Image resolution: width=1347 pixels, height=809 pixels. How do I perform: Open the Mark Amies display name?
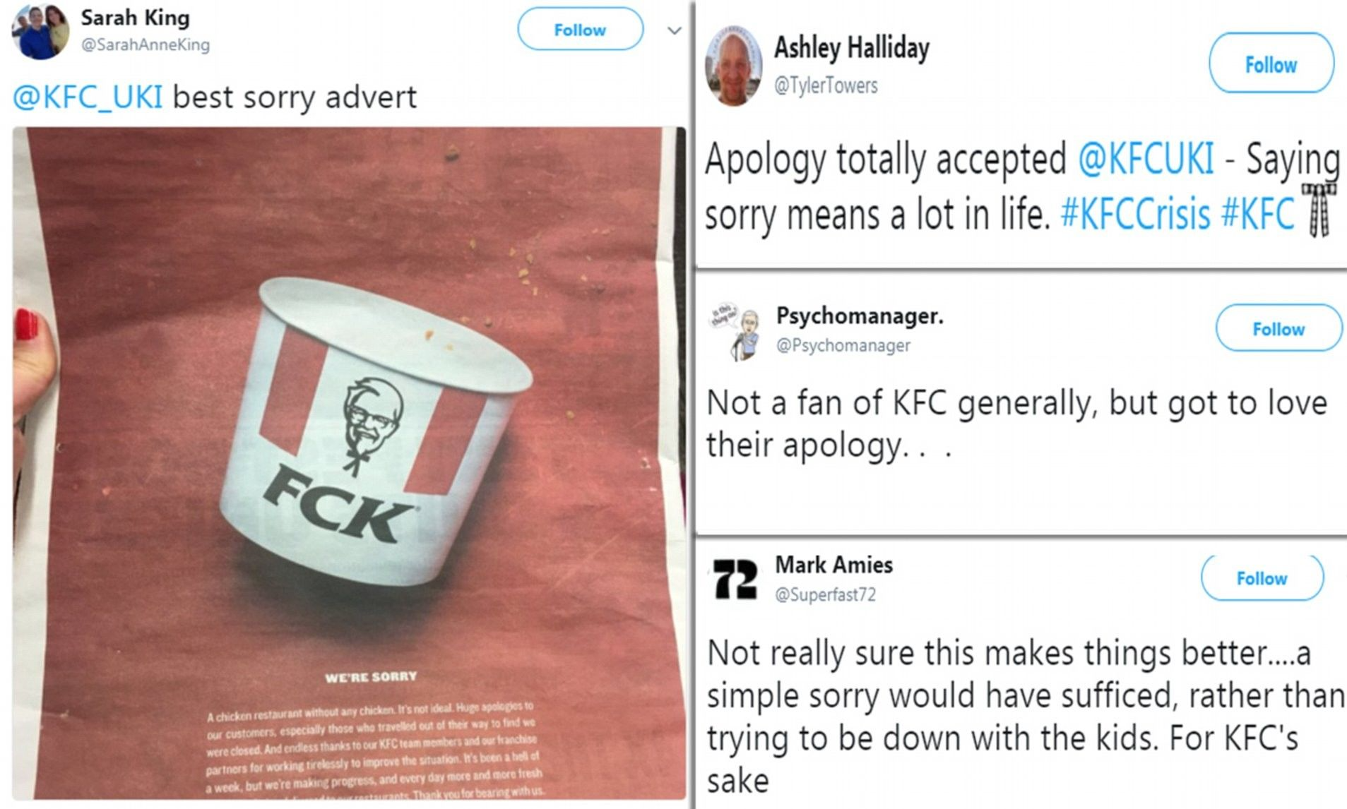click(833, 565)
